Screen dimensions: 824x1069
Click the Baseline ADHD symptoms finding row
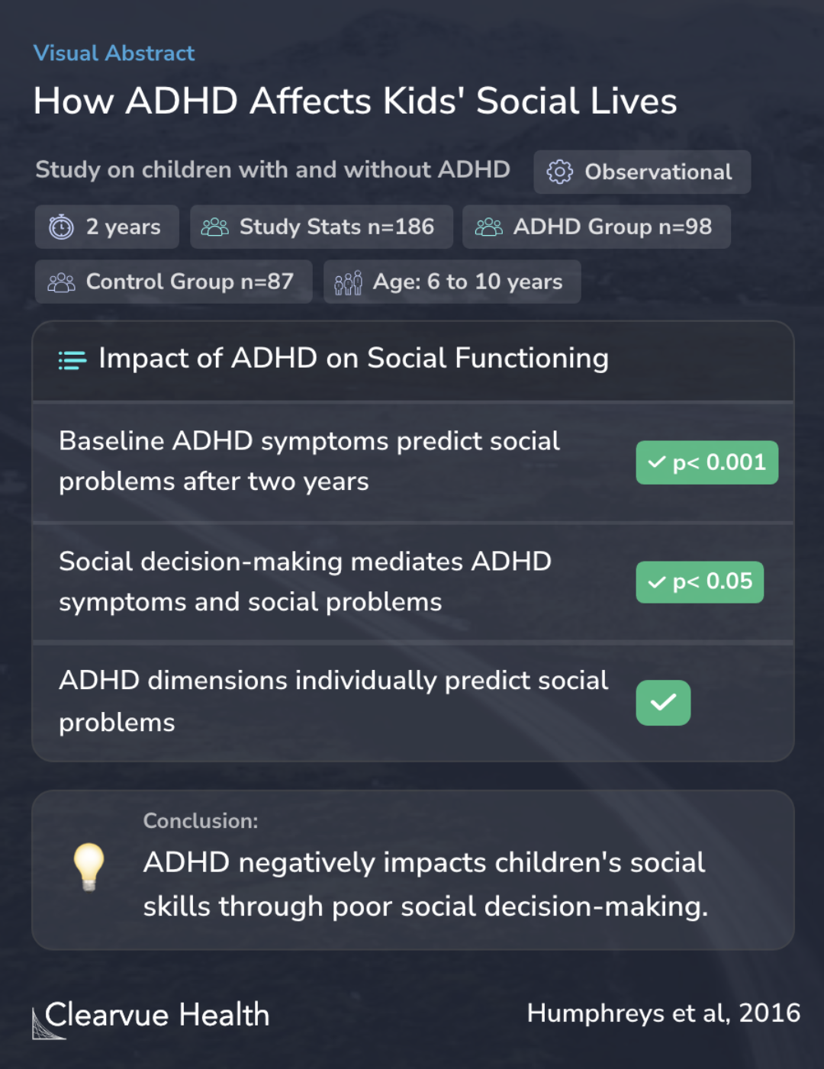click(413, 462)
